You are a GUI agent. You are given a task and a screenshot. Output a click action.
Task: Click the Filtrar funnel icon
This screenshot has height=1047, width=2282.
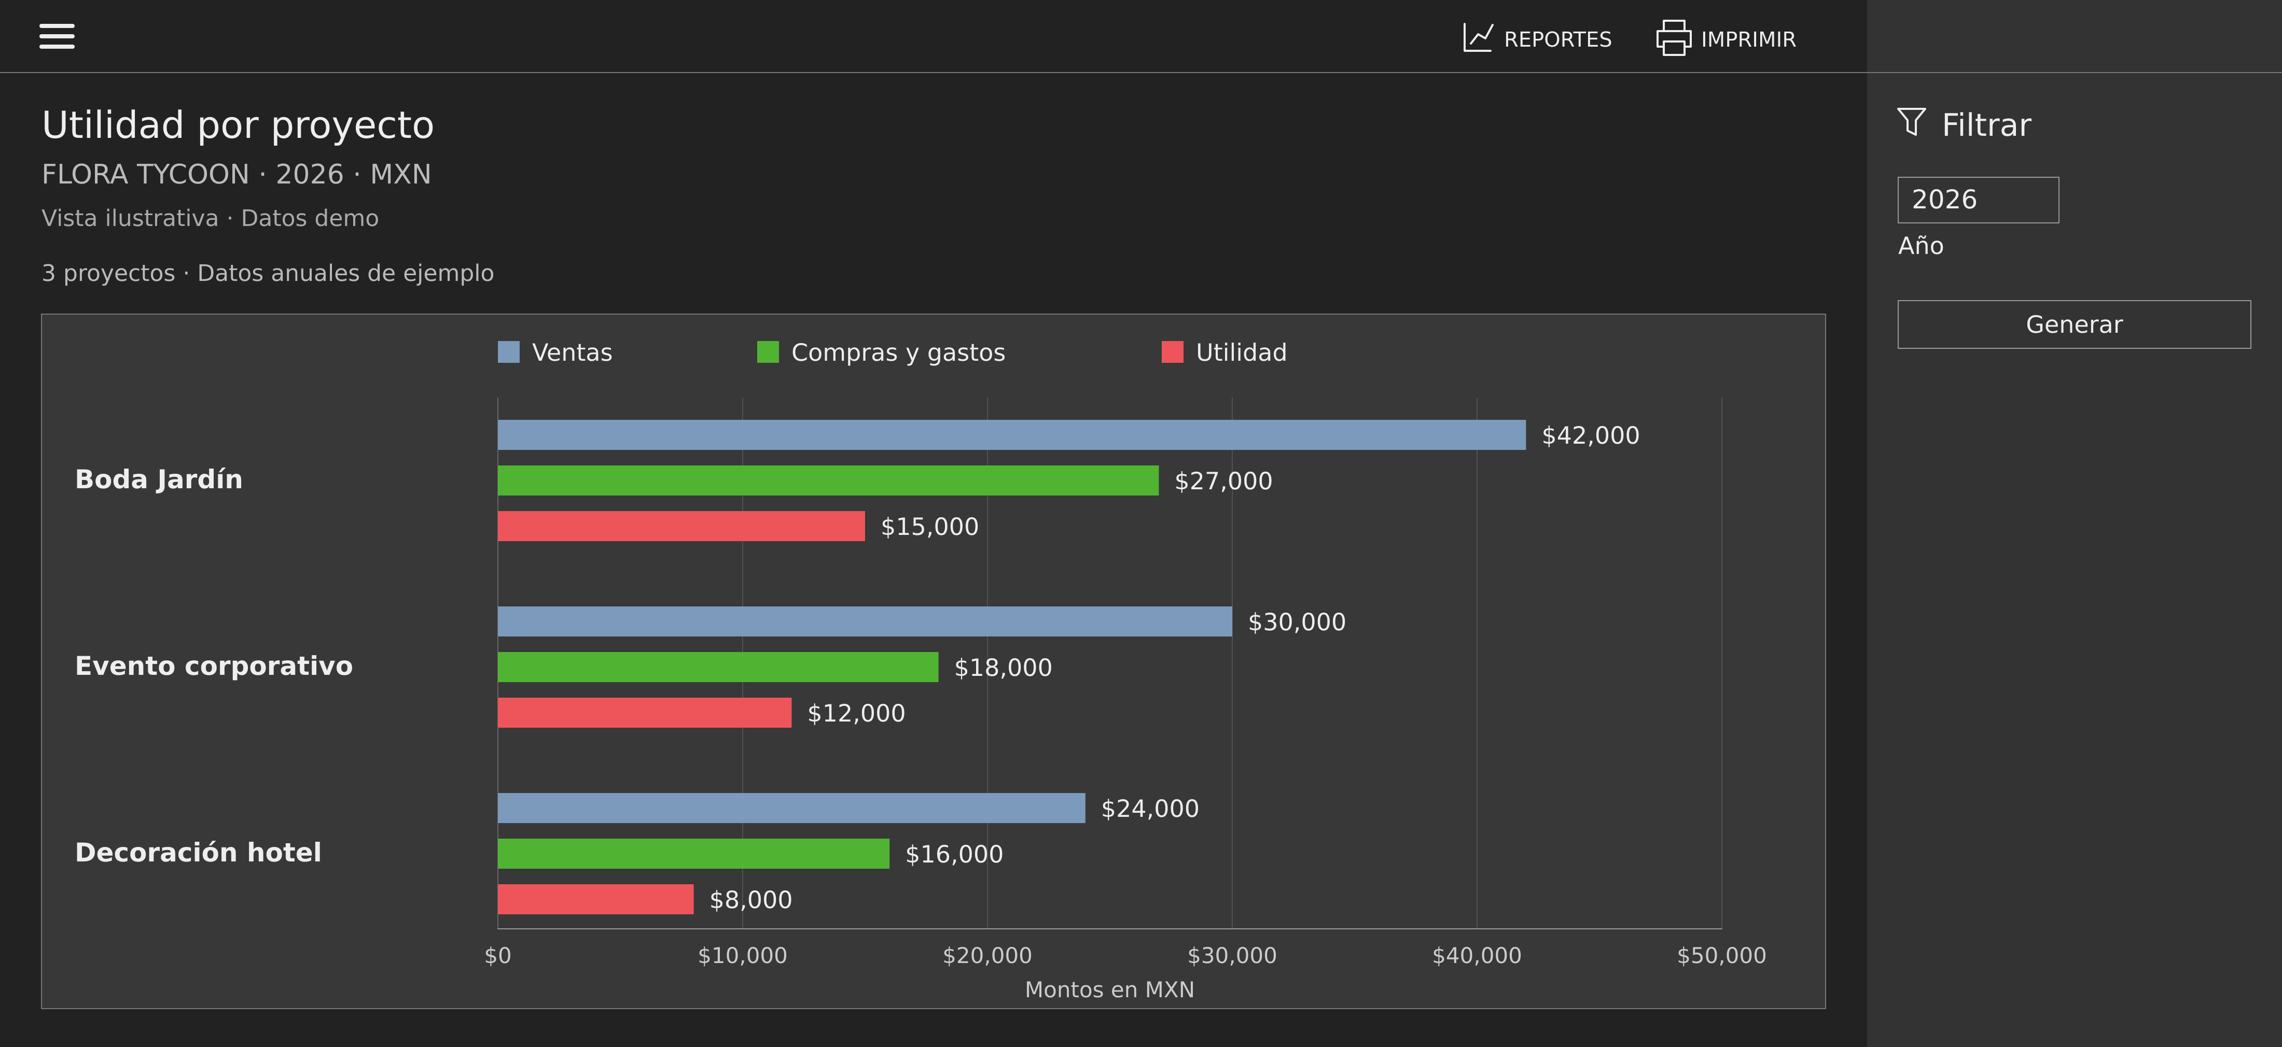pos(1911,122)
